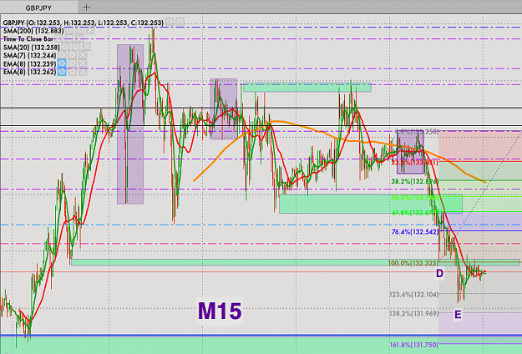The image size is (522, 354).
Task: Select the GBPJPY chart tab
Action: pyautogui.click(x=38, y=8)
